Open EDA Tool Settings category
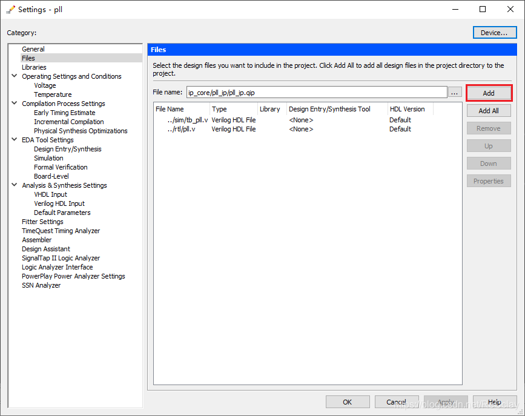Viewport: 525px width, 416px height. [x=48, y=140]
